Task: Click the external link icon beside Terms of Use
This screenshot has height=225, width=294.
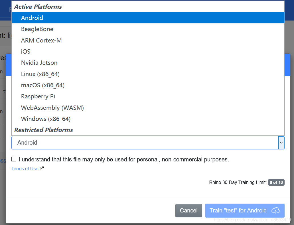Action: click(x=42, y=168)
